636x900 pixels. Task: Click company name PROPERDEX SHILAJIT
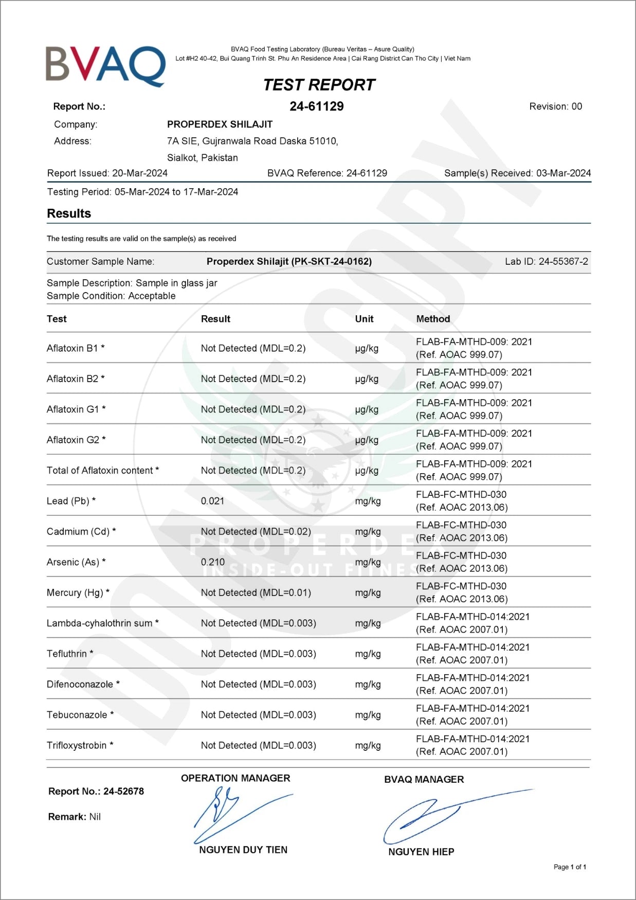(x=220, y=124)
